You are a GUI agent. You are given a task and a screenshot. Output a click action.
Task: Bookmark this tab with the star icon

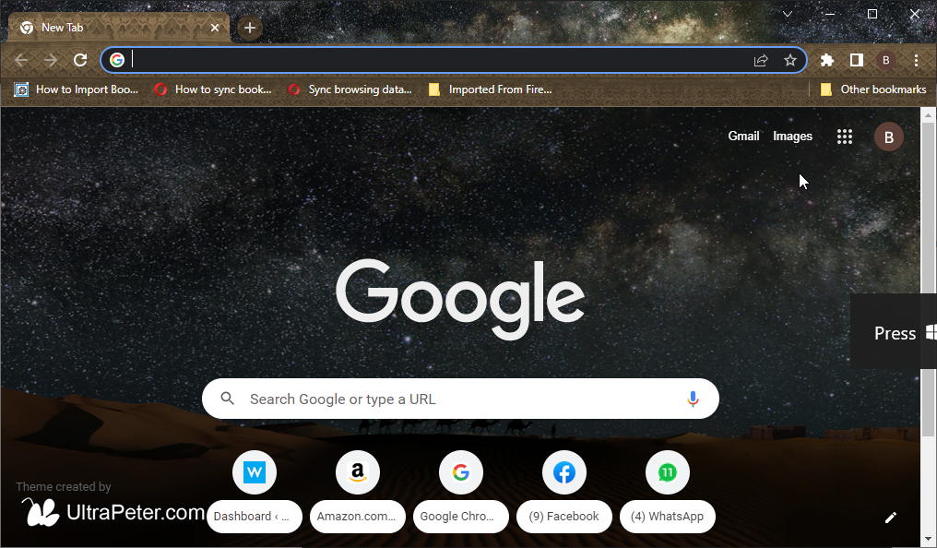pos(790,60)
